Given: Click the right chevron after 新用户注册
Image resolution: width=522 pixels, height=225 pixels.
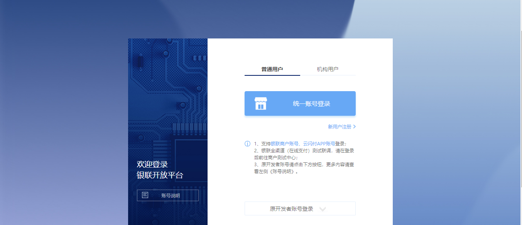Looking at the screenshot, I should point(354,127).
